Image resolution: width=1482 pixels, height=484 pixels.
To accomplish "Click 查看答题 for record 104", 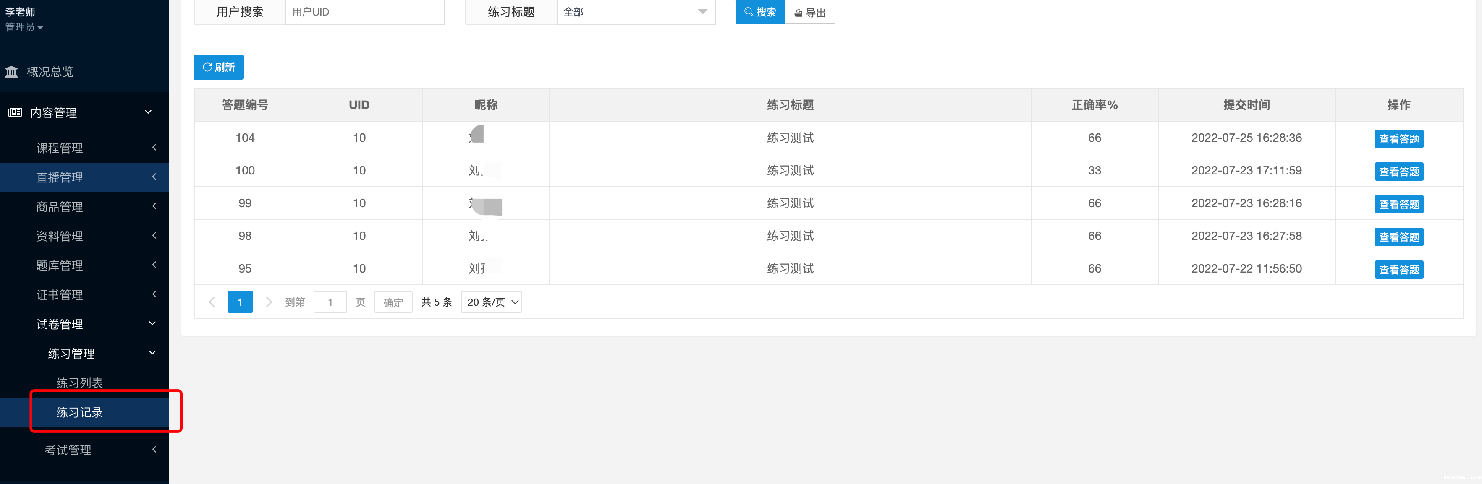I will click(1398, 138).
